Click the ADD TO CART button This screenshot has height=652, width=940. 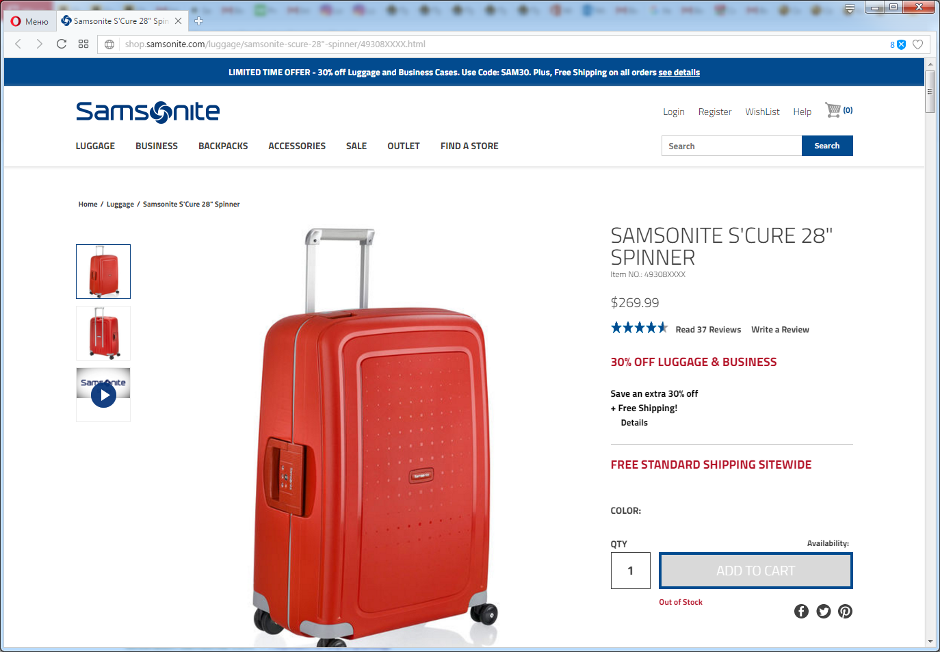tap(756, 571)
